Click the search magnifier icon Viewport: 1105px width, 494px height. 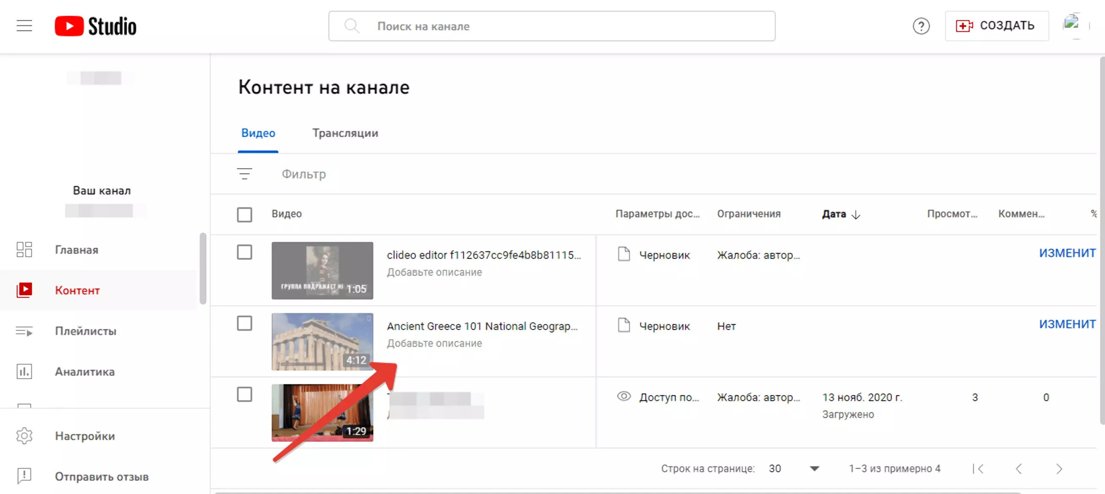click(351, 26)
